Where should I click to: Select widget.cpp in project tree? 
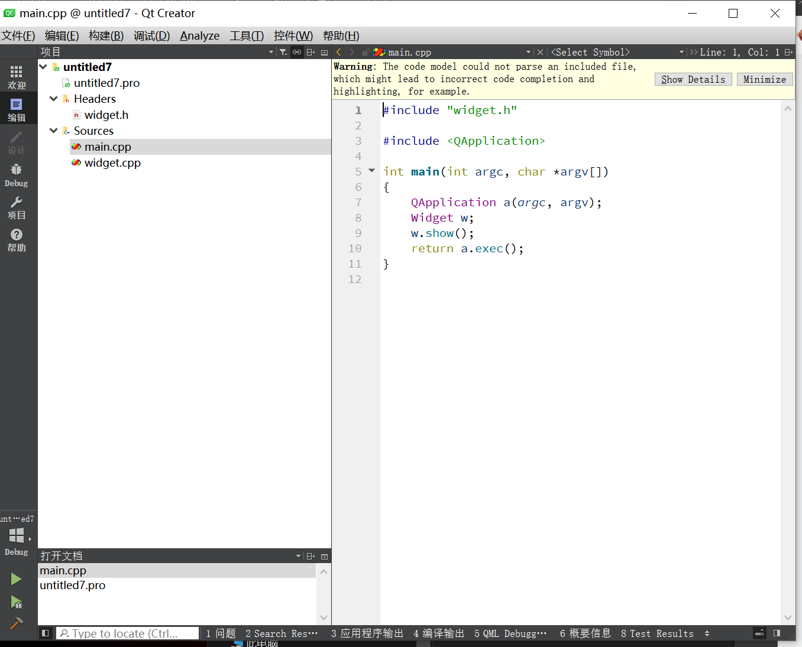point(112,162)
